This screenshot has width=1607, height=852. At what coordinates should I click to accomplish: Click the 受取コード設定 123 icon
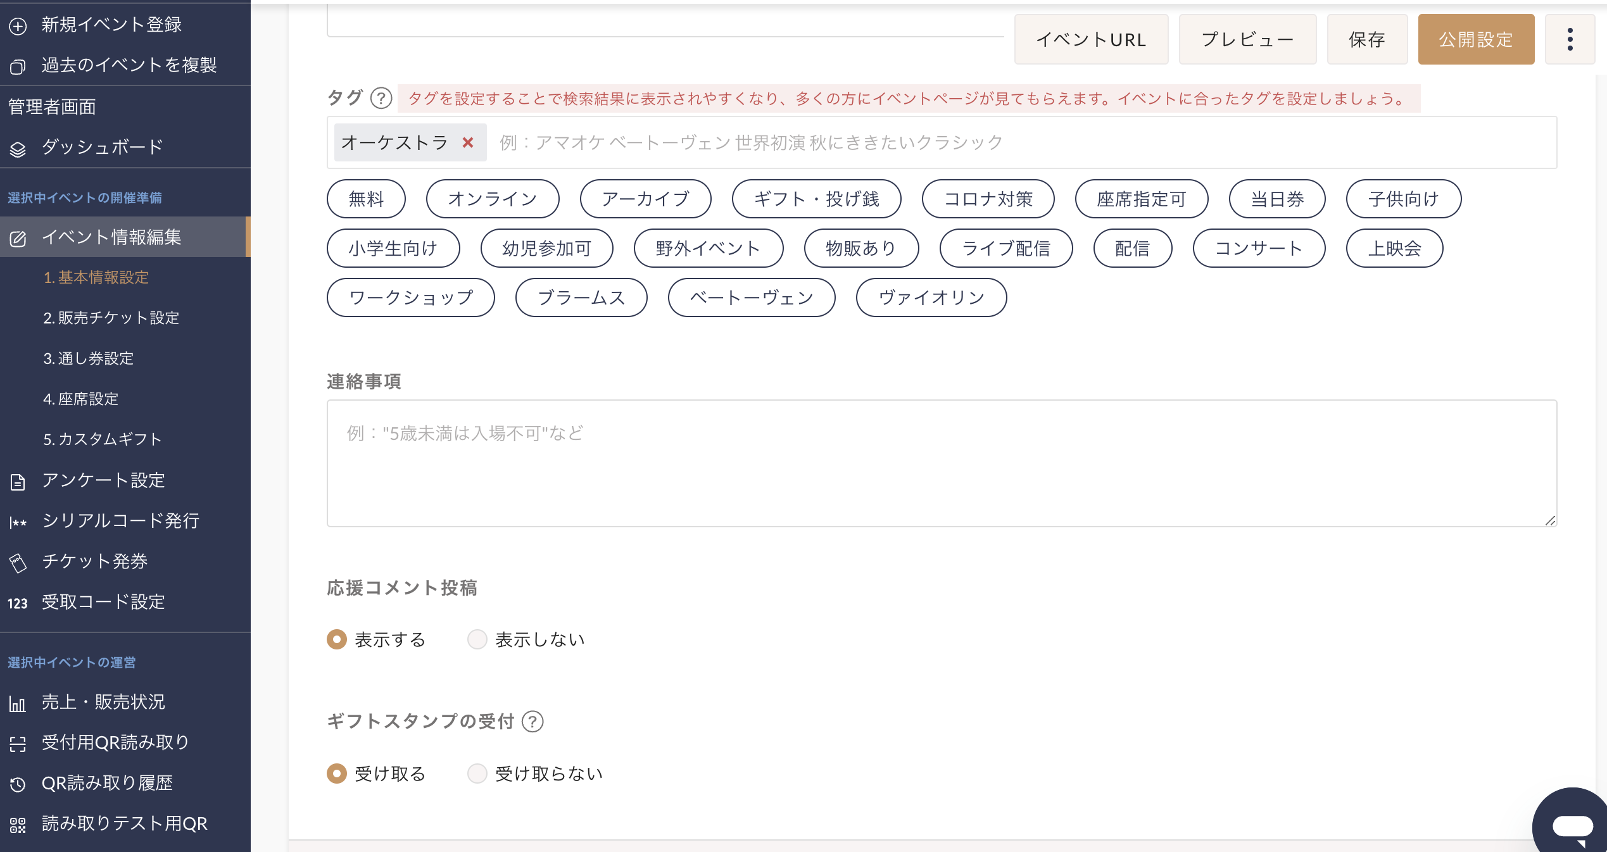point(18,603)
